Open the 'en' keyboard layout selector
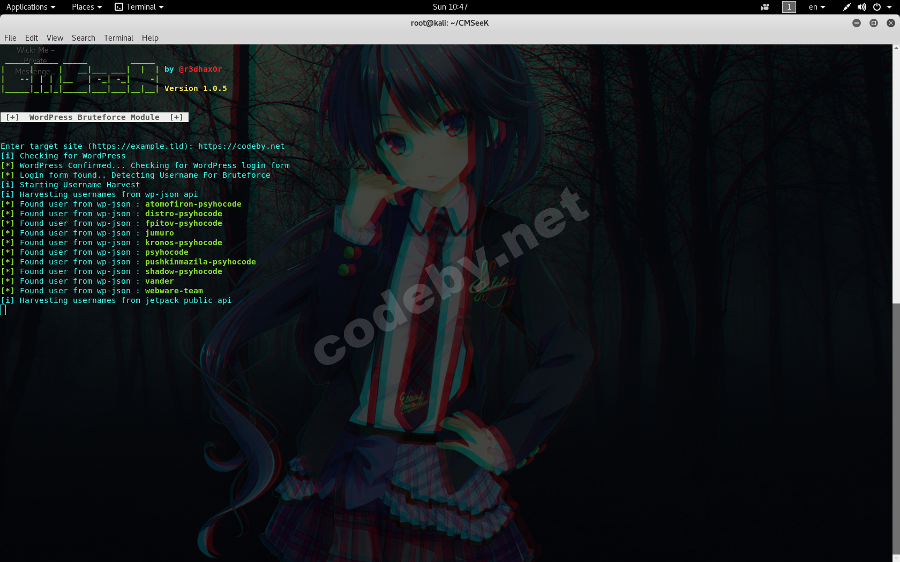 click(x=817, y=7)
